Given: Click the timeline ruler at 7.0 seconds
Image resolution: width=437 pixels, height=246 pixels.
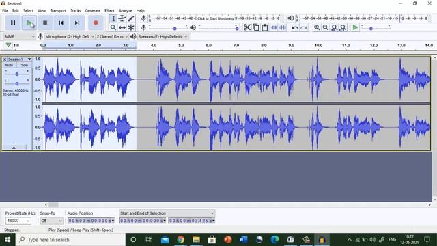Looking at the screenshot, I should pos(236,46).
